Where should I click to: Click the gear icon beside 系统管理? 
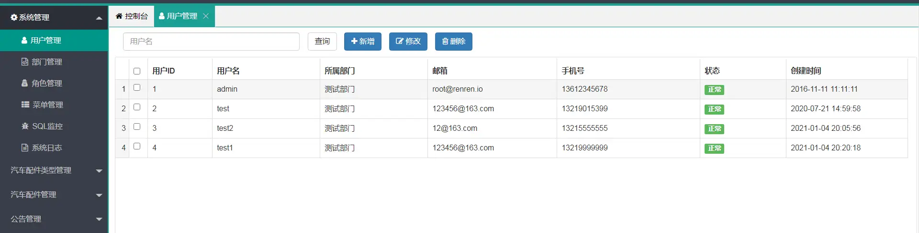14,17
